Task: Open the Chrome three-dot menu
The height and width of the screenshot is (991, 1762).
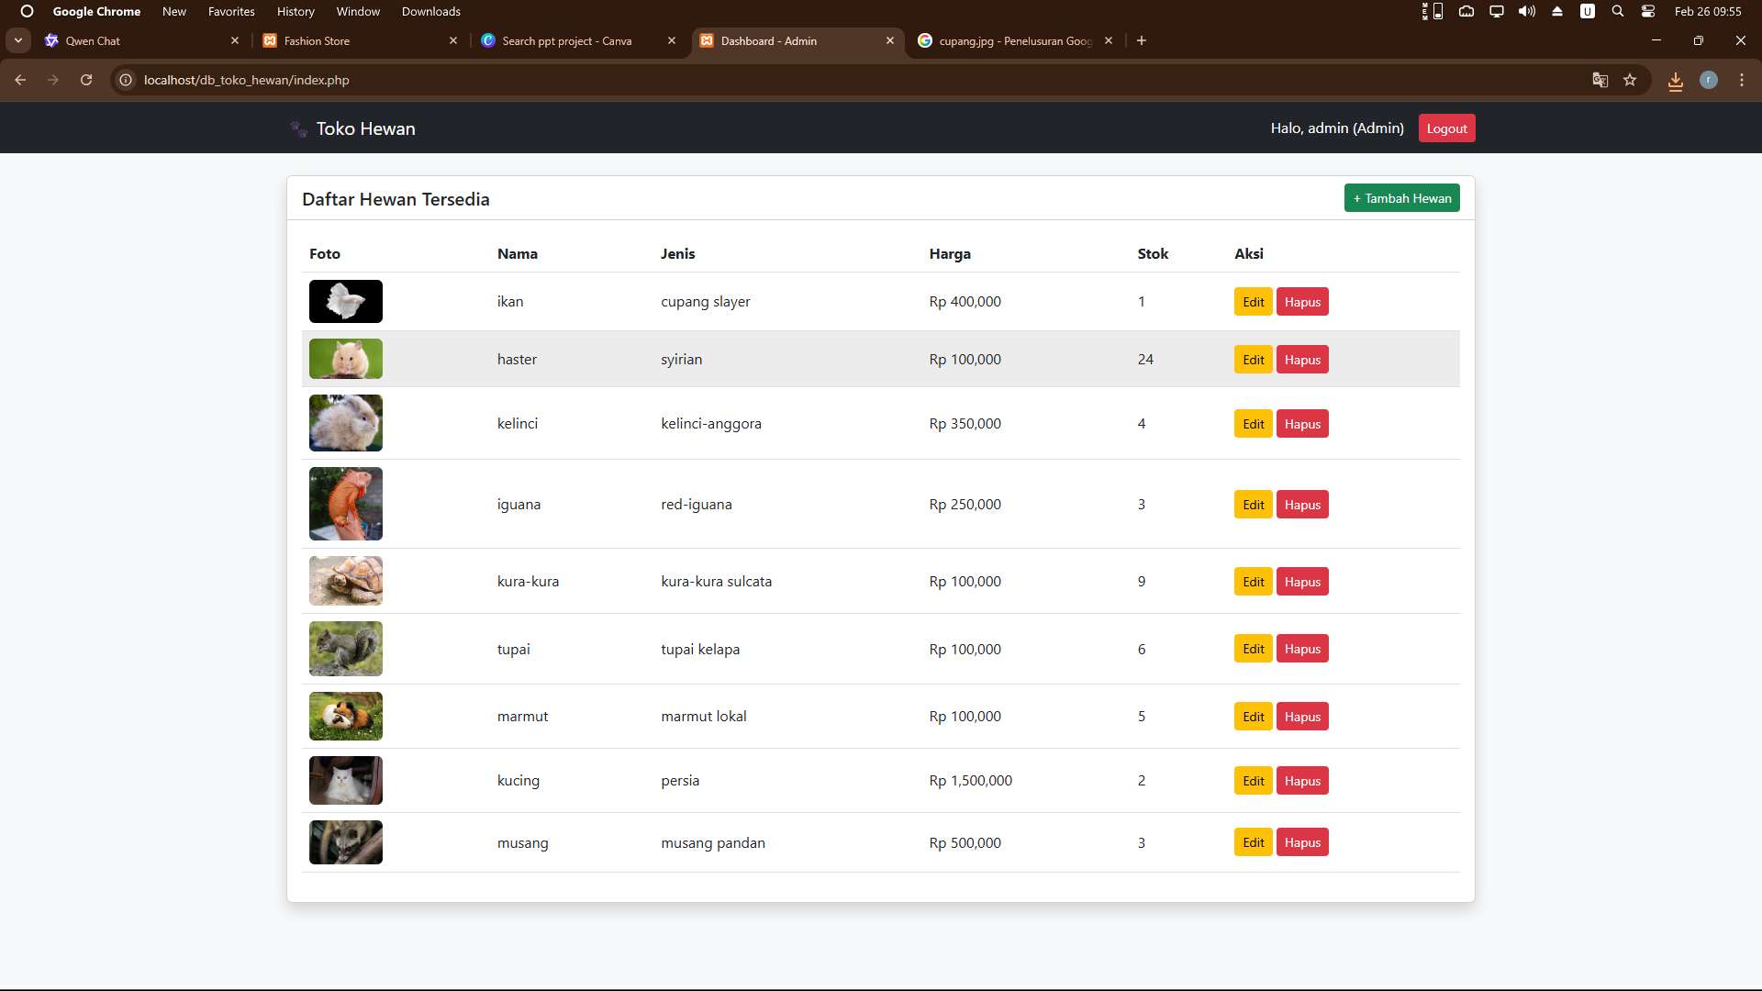Action: pyautogui.click(x=1742, y=80)
